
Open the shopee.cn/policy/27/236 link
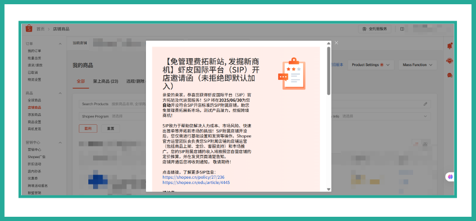coord(194,177)
